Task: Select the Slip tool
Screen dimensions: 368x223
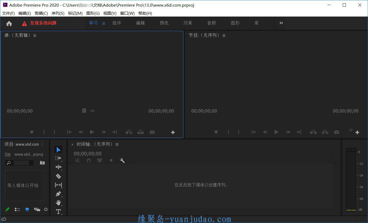Action: point(58,185)
